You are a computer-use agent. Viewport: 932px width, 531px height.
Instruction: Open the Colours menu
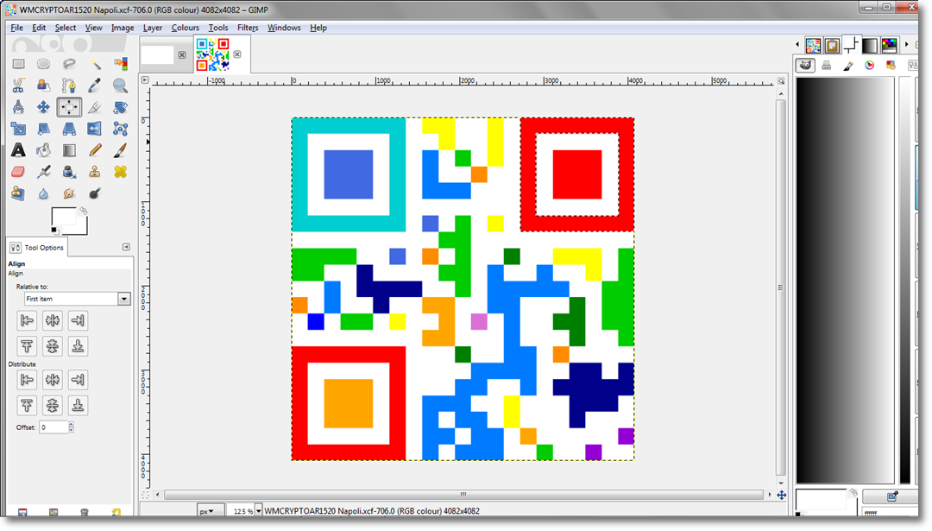185,28
